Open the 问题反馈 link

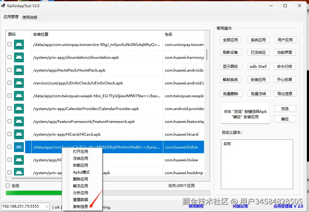(x=240, y=206)
